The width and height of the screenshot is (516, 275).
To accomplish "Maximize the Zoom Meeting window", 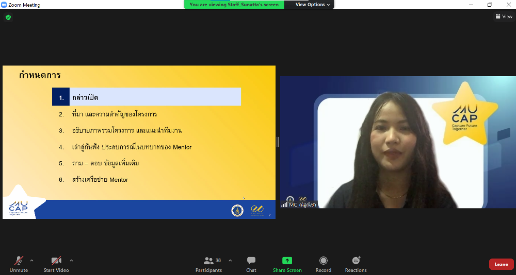I will click(489, 5).
